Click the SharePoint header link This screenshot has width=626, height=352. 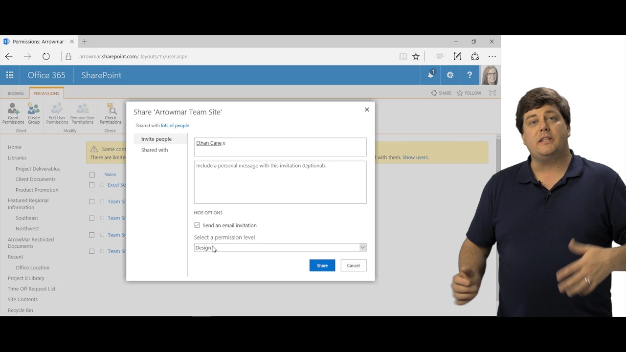click(101, 75)
